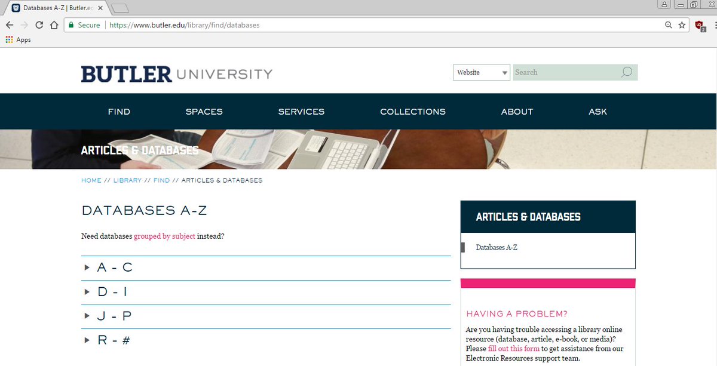Expand the J - P databases section
717x366 pixels.
pyautogui.click(x=266, y=316)
